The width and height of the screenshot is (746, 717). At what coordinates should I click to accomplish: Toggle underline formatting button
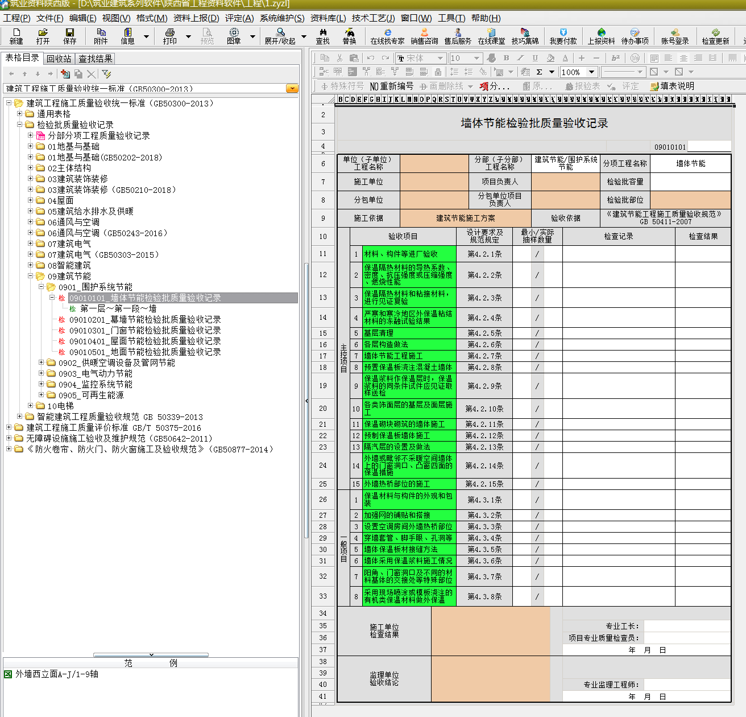click(x=535, y=58)
